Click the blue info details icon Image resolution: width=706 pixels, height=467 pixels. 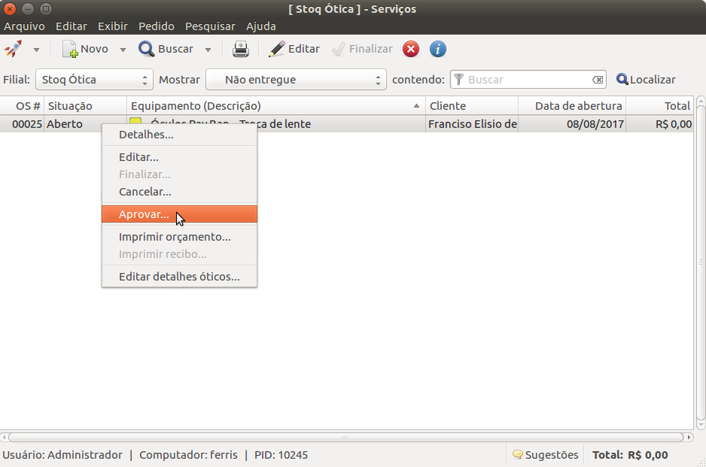click(437, 49)
